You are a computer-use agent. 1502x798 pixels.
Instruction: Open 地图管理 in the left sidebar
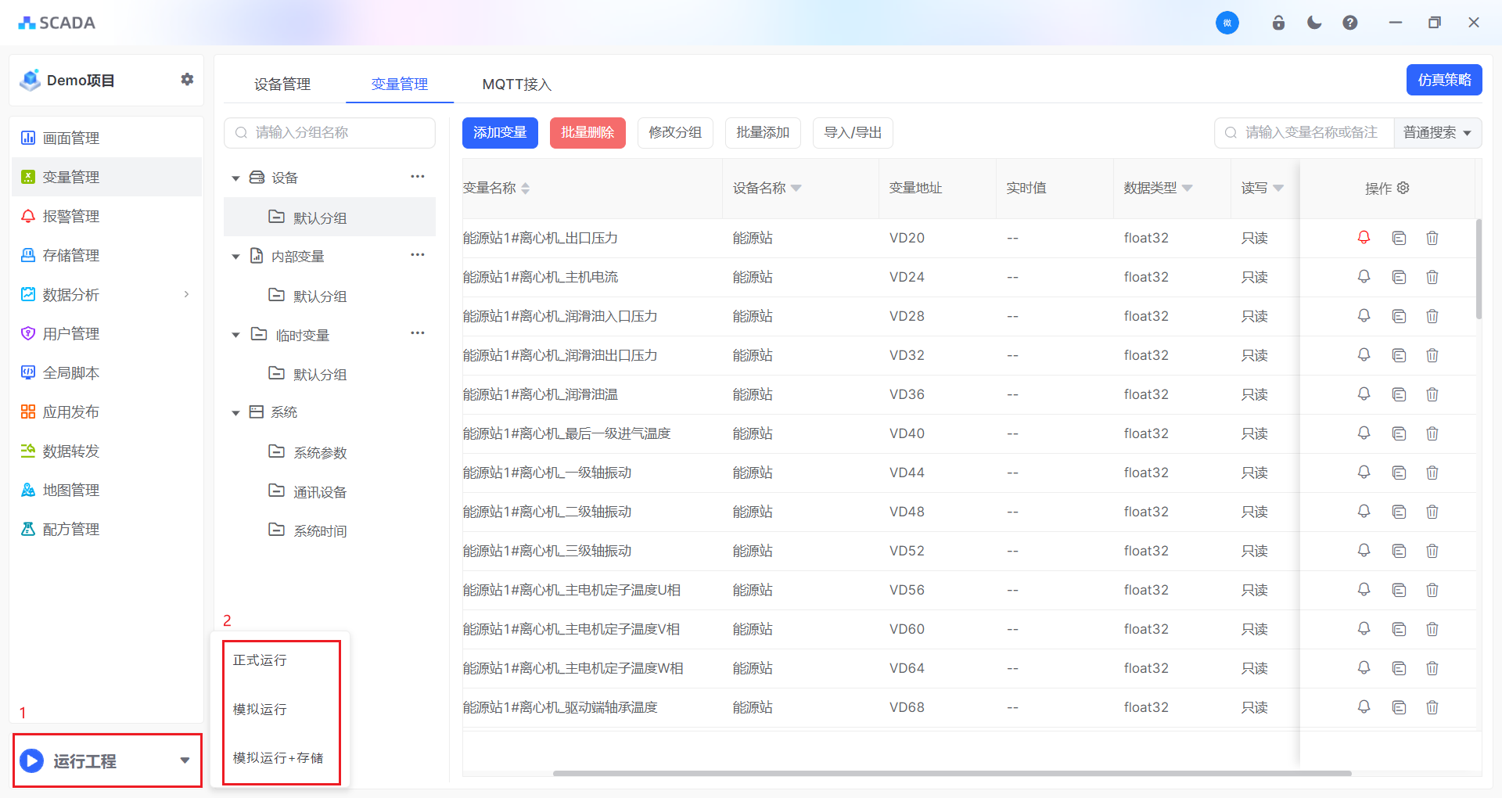click(71, 490)
